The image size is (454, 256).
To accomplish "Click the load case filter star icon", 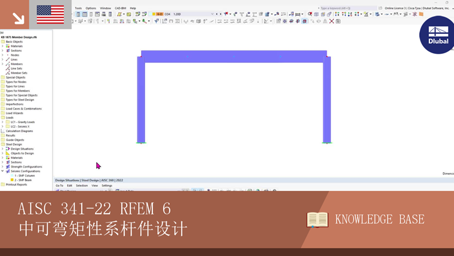I will pyautogui.click(x=226, y=14).
